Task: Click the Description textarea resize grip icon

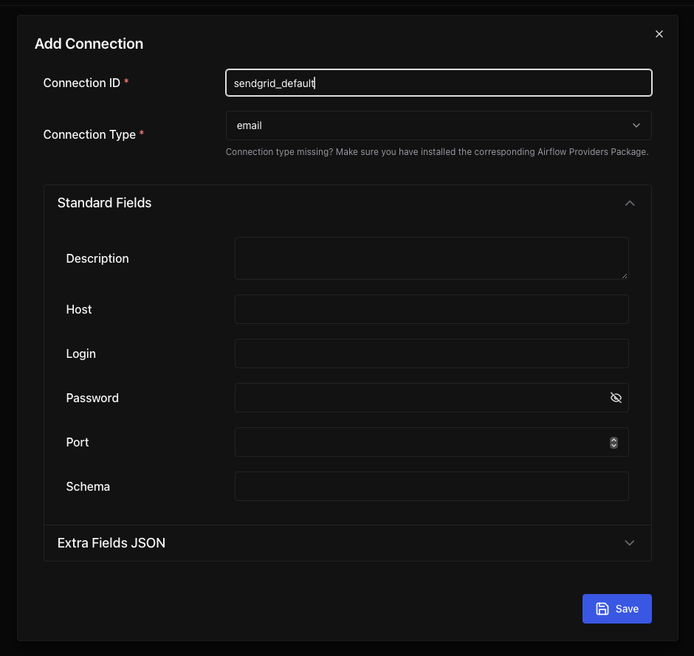Action: 625,276
